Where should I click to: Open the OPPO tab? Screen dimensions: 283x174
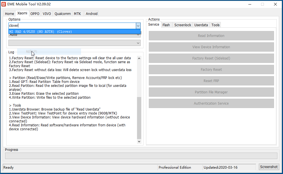35,14
